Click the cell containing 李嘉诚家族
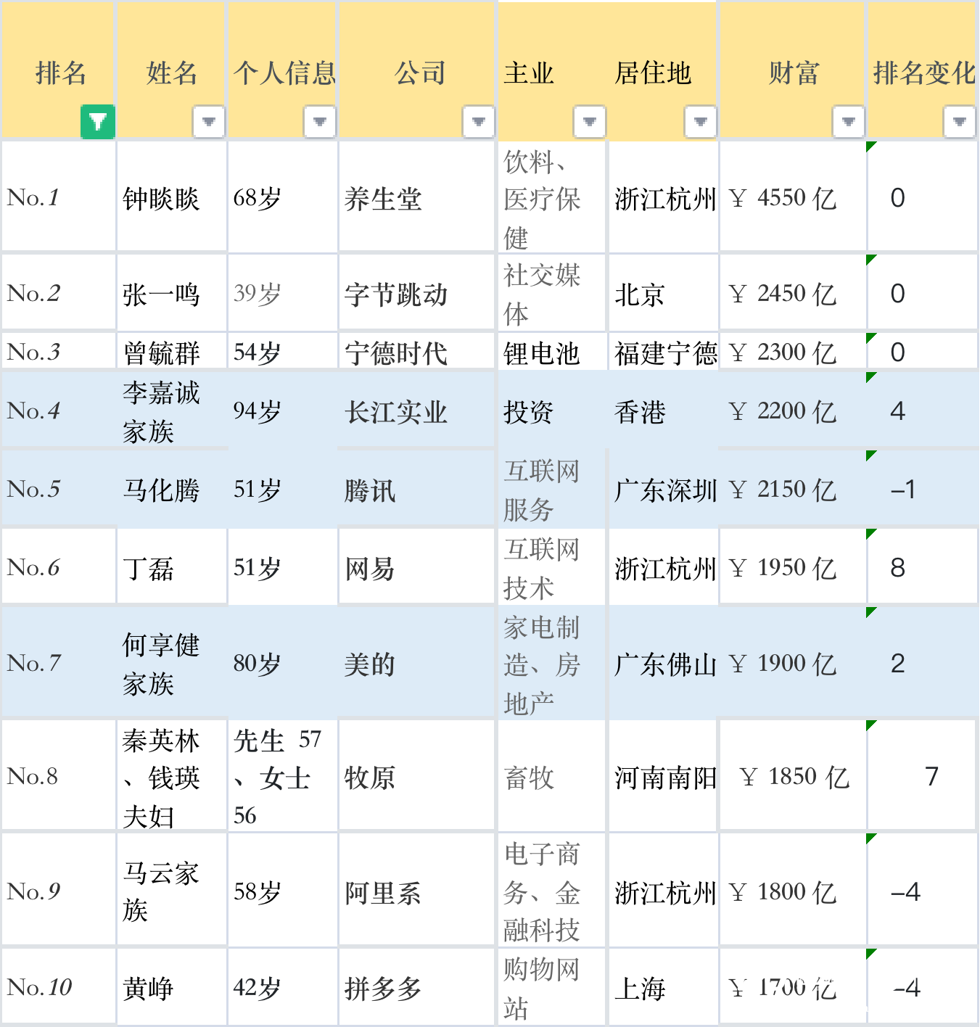 pos(172,411)
